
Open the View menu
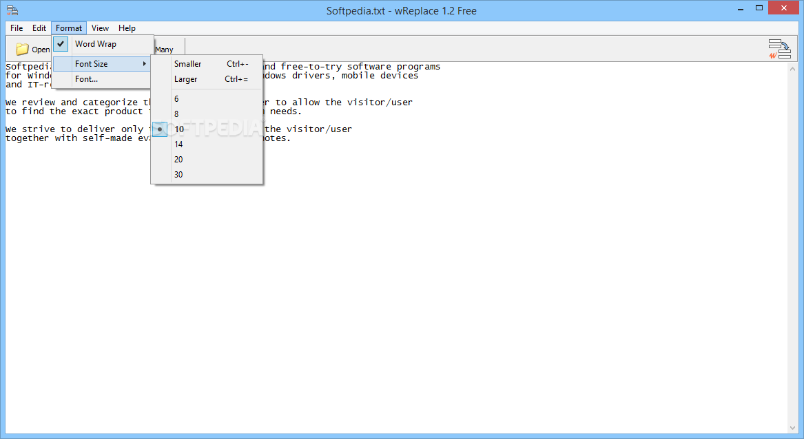[100, 28]
